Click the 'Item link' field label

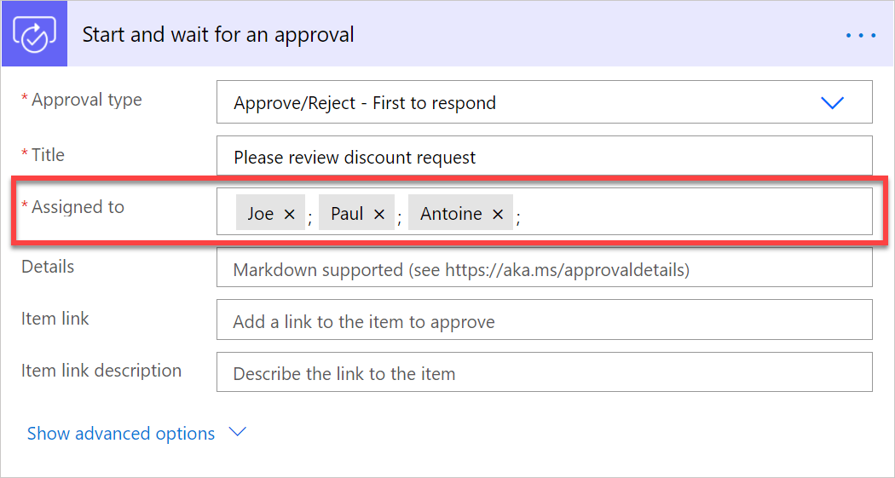click(x=55, y=319)
